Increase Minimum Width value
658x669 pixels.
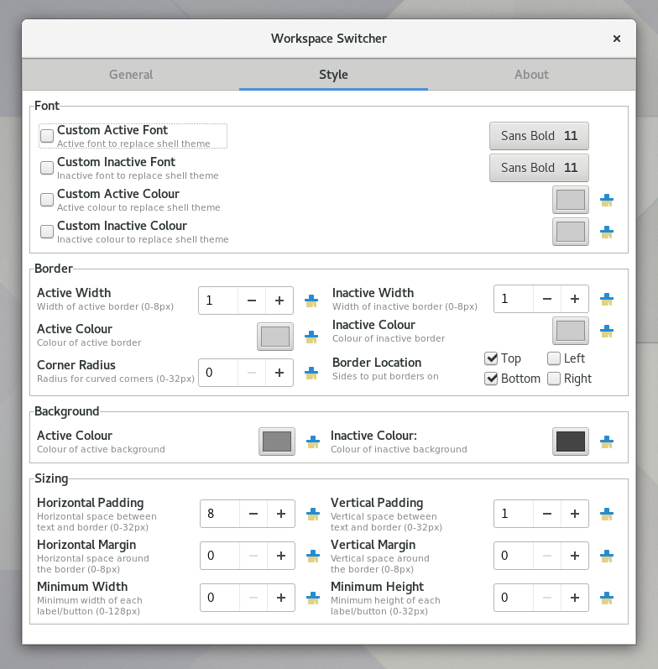click(281, 598)
